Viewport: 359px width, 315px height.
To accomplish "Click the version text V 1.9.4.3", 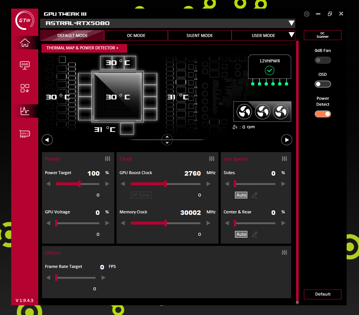I will click(x=24, y=300).
